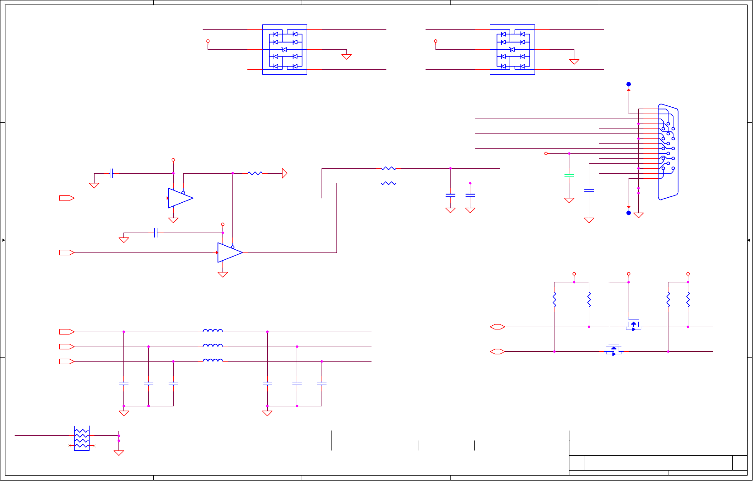Click the ground under the right filter capacitors
This screenshot has width=753, height=481.
point(267,413)
